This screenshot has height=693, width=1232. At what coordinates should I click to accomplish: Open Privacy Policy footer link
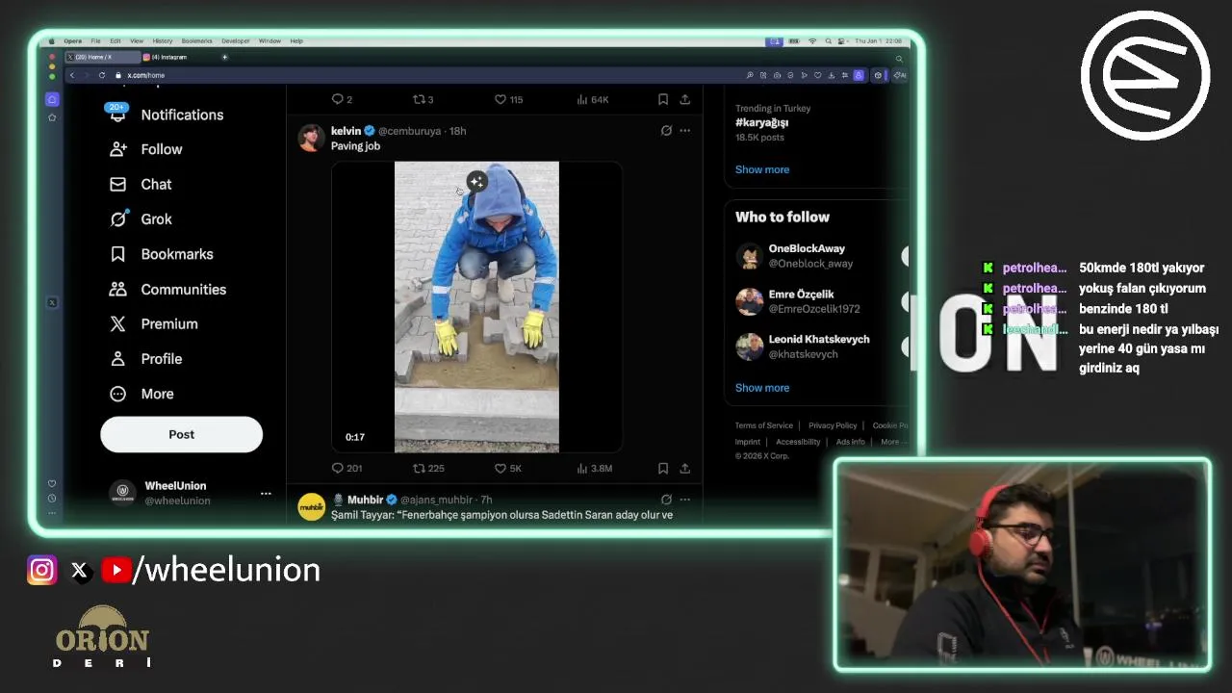[x=833, y=425]
